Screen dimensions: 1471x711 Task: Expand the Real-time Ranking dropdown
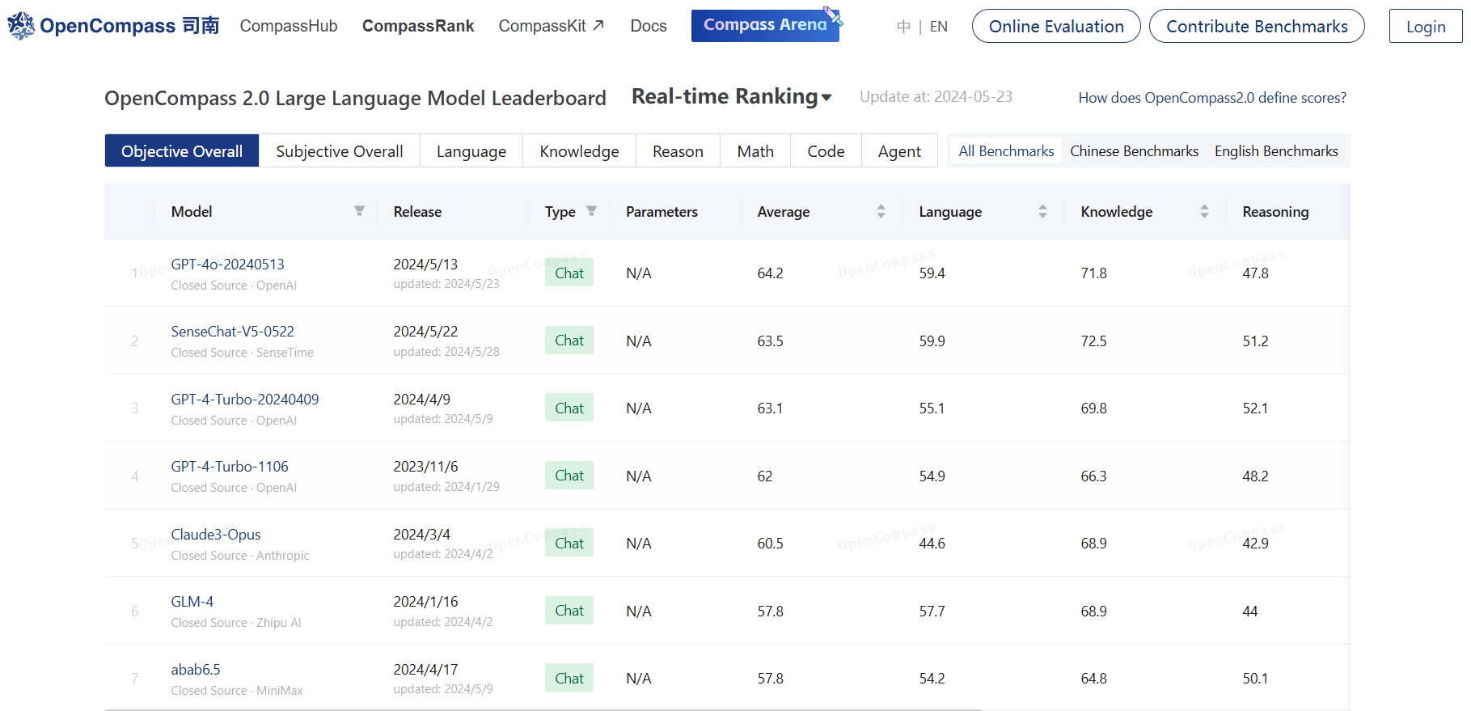click(x=731, y=96)
